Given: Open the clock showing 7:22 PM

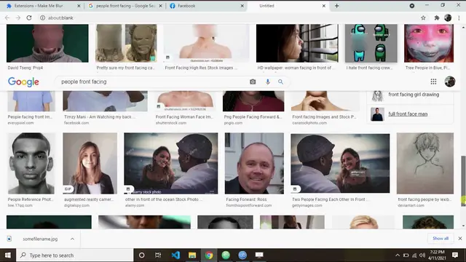Looking at the screenshot, I should [437, 255].
